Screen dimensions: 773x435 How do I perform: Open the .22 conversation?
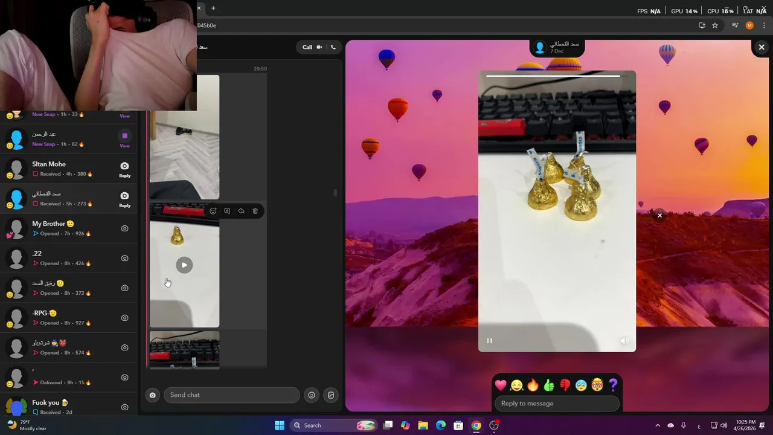click(70, 258)
